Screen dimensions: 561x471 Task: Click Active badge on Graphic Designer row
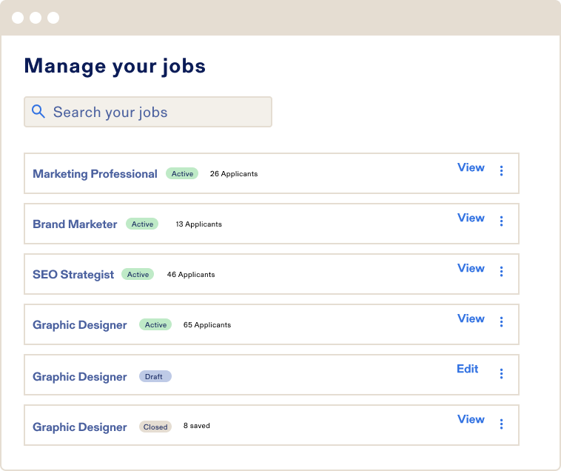point(155,325)
